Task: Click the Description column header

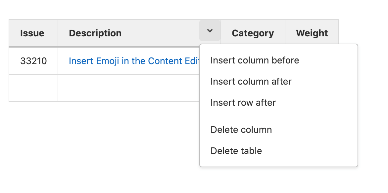Action: 95,33
